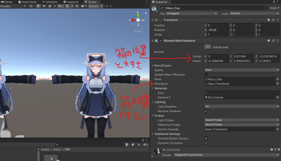Toggle the Kikyo_Cap active checkbox

[162, 8]
